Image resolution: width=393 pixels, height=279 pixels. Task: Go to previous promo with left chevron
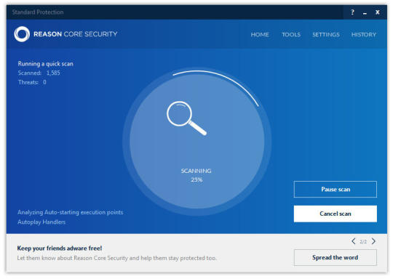pos(354,241)
